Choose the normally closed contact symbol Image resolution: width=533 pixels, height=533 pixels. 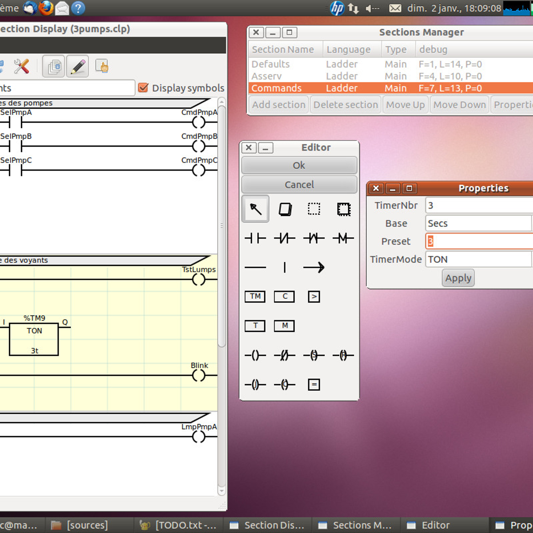point(284,239)
